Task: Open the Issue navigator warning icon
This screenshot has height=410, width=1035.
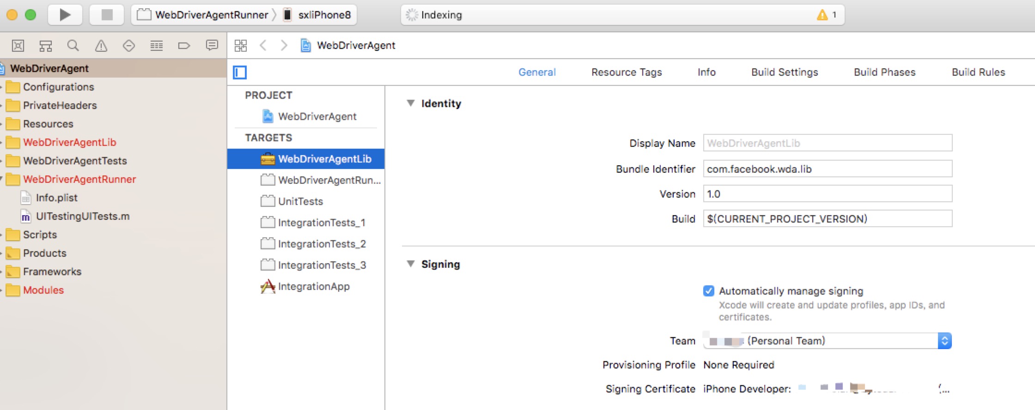Action: 101,45
